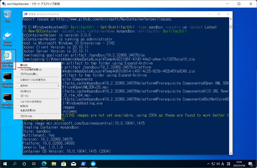This screenshot has height=168, width=257.
Task: Toggle IME input mode A indicator
Action: click(x=223, y=164)
